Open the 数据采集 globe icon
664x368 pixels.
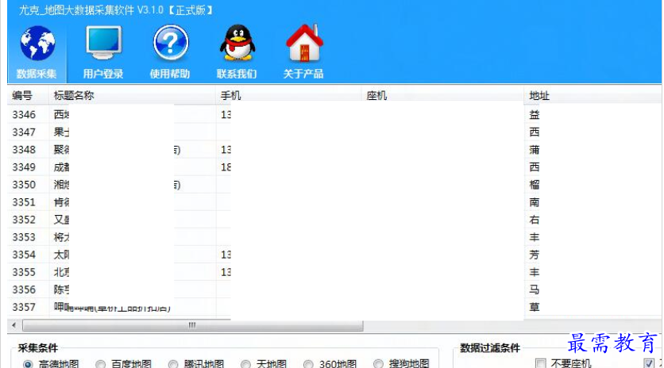37,44
